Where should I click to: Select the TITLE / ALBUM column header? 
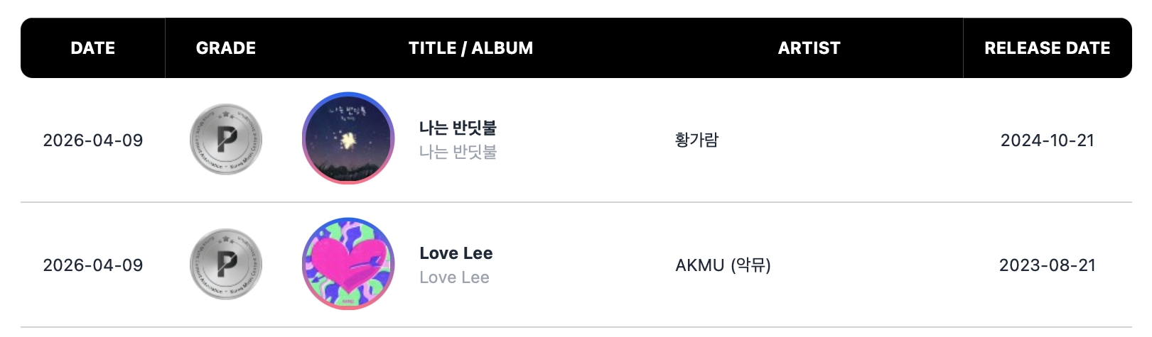[470, 48]
